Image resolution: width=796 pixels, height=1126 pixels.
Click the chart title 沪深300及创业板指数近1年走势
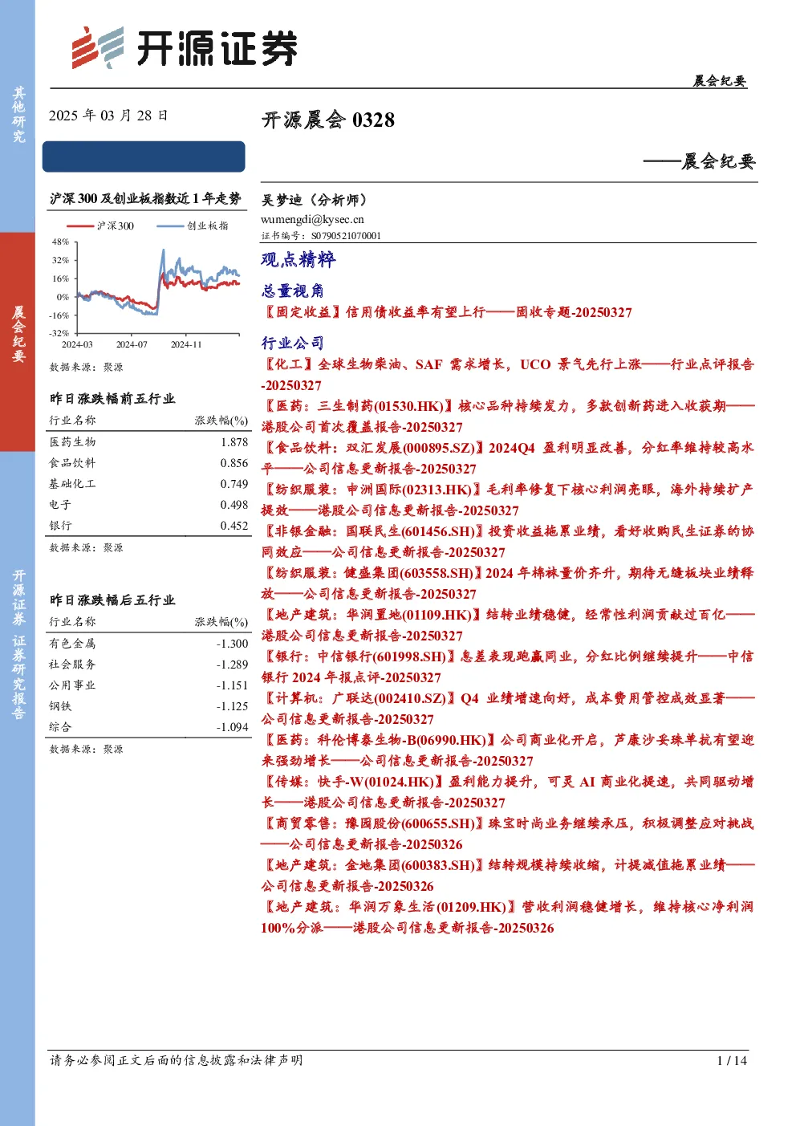(x=145, y=198)
